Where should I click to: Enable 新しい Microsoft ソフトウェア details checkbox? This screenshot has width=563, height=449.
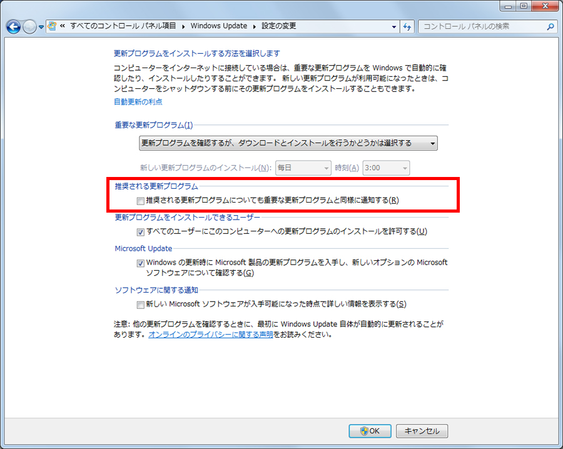tap(140, 305)
